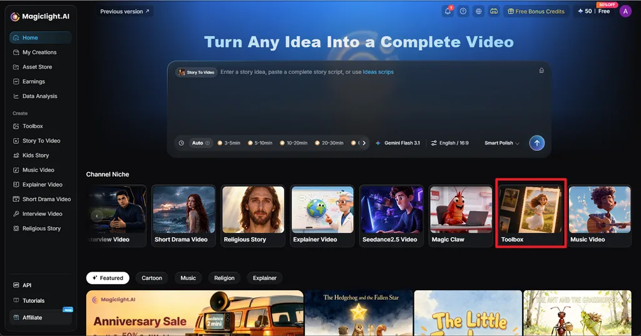This screenshot has height=336, width=641.
Task: Select the Auto duration option
Action: tap(201, 143)
